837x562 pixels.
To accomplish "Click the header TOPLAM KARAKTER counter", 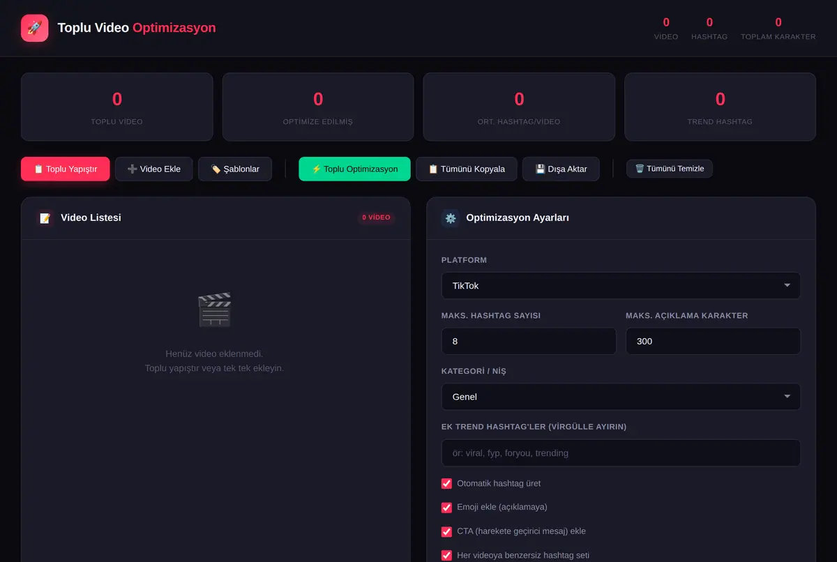I will coord(778,28).
